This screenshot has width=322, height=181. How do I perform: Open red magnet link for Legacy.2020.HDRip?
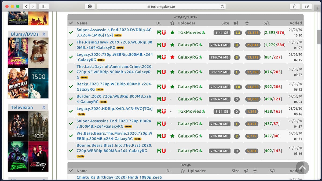164,111
